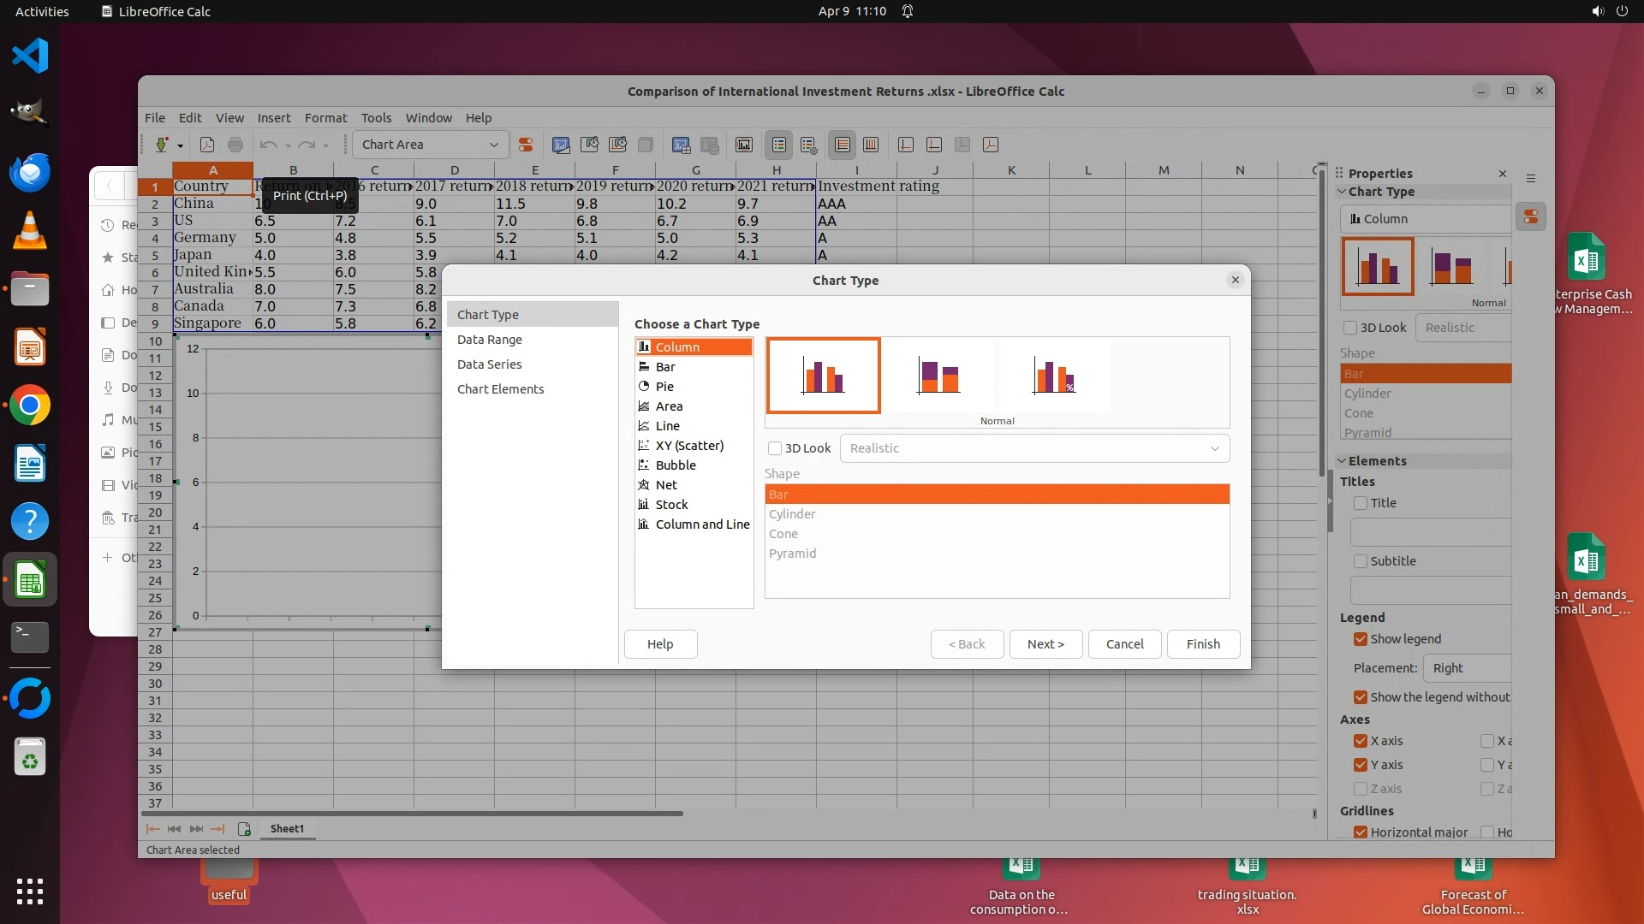The image size is (1644, 924).
Task: Open Google Chrome from the dock
Action: pyautogui.click(x=30, y=406)
